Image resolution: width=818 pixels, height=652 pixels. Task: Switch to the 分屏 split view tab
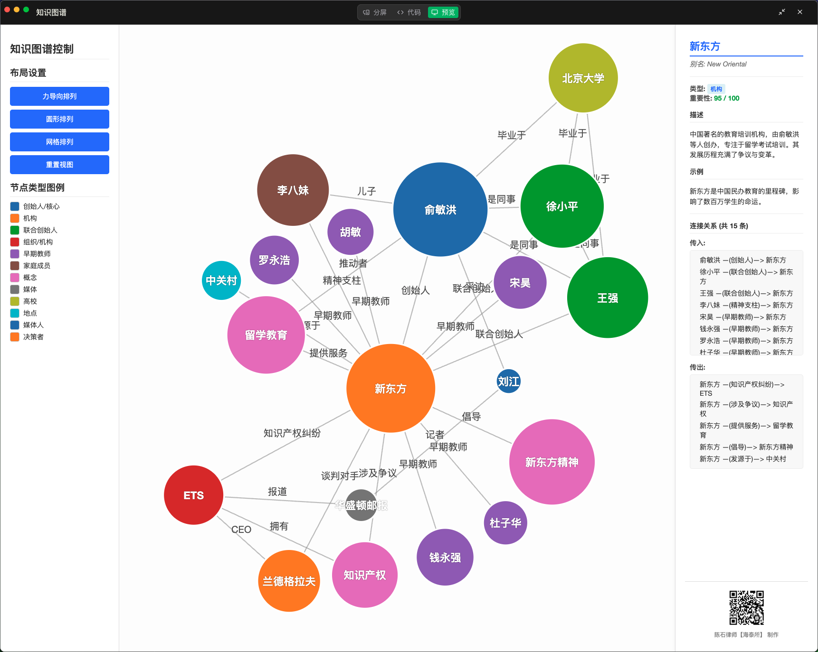pos(375,12)
